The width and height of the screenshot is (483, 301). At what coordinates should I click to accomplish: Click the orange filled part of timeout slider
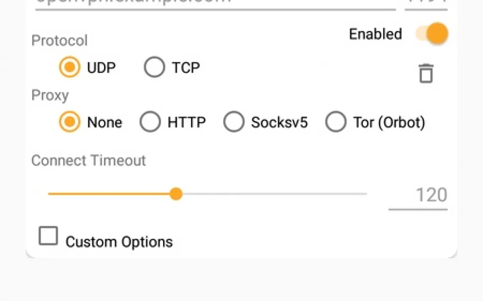pos(110,194)
